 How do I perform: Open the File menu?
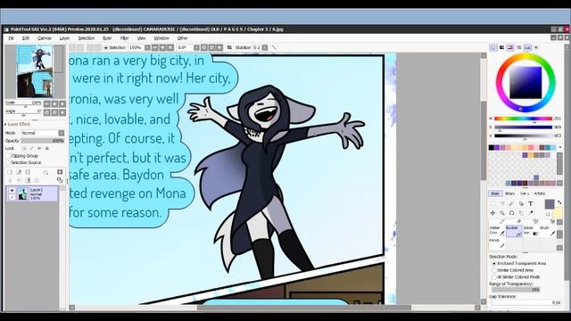[12, 38]
